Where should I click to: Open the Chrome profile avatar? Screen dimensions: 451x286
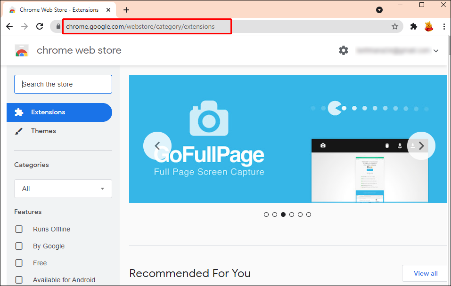pyautogui.click(x=428, y=26)
